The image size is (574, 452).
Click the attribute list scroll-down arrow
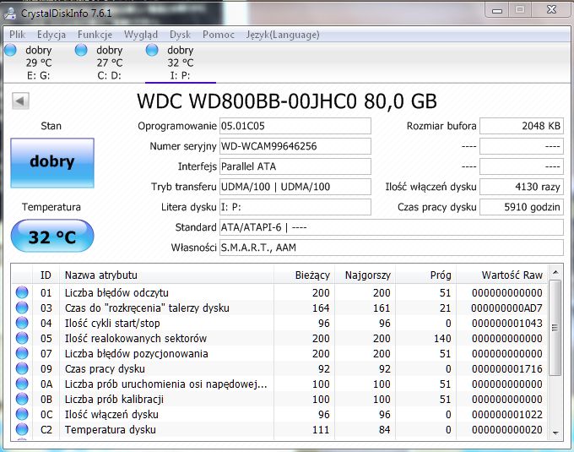coord(555,433)
